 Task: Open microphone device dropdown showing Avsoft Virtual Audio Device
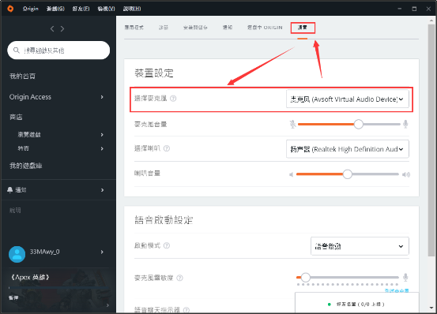tap(348, 99)
